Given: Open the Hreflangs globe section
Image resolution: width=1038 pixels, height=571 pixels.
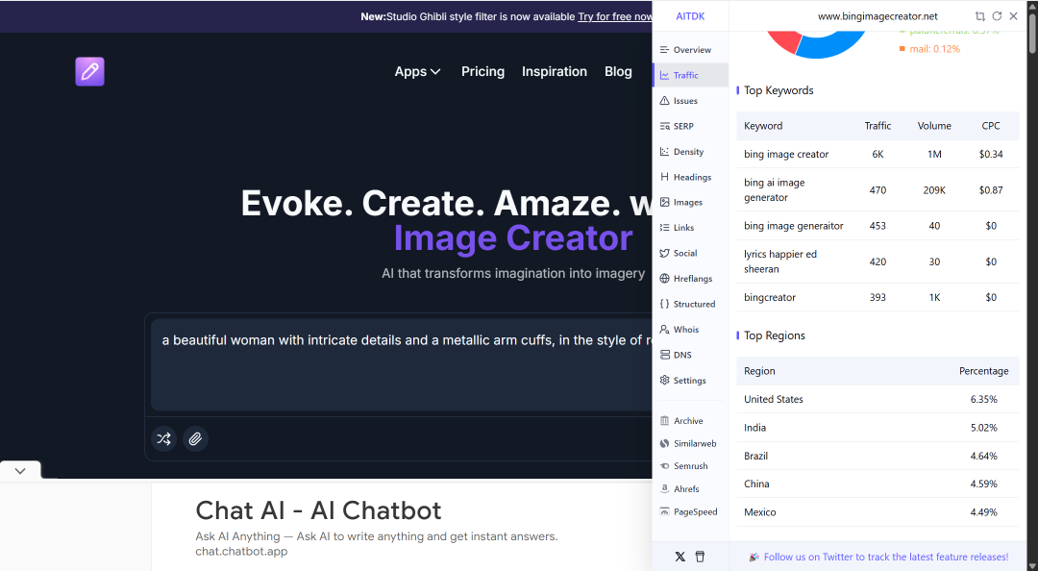Looking at the screenshot, I should coord(690,278).
